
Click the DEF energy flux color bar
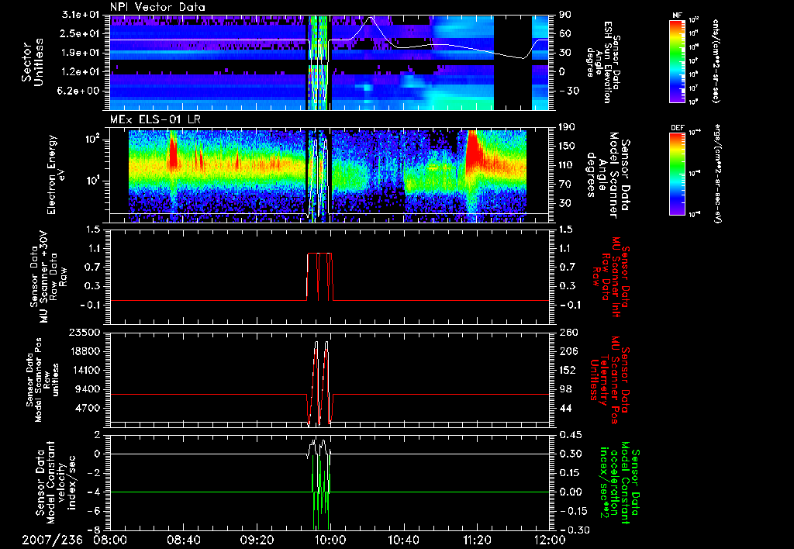coord(677,174)
